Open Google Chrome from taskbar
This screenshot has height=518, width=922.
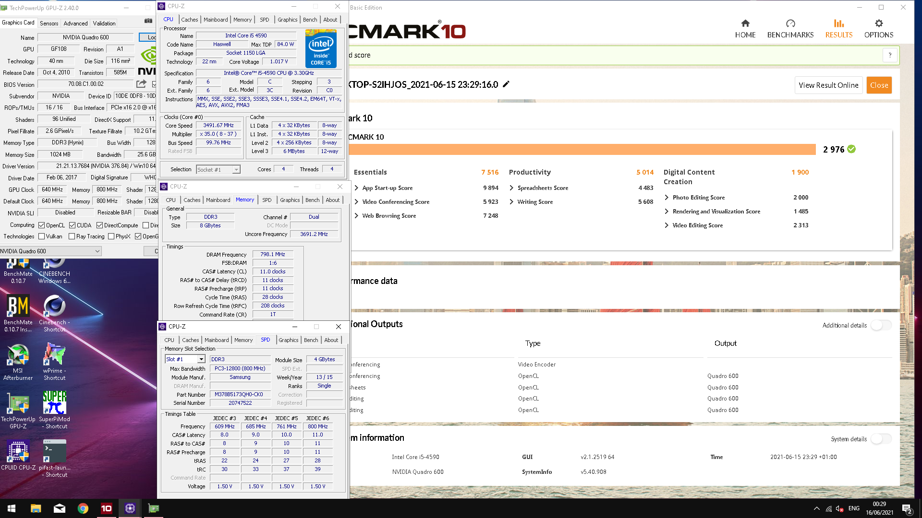click(83, 508)
